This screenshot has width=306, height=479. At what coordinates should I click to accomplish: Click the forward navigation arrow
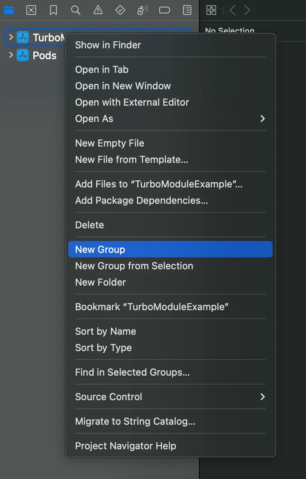coord(247,10)
